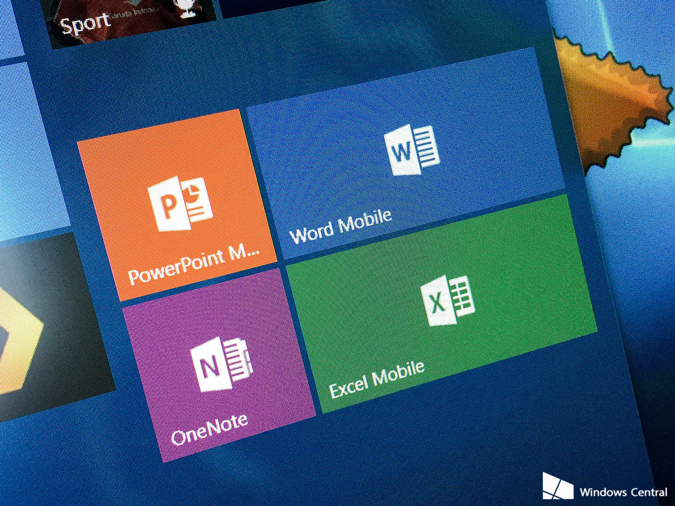Viewport: 675px width, 506px height.
Task: Open the Sport live tile
Action: 129,20
